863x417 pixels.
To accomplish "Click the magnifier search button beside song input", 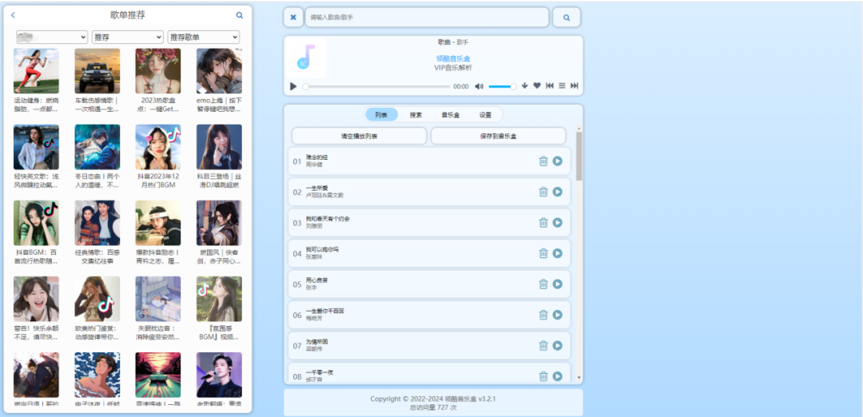I will click(x=567, y=18).
